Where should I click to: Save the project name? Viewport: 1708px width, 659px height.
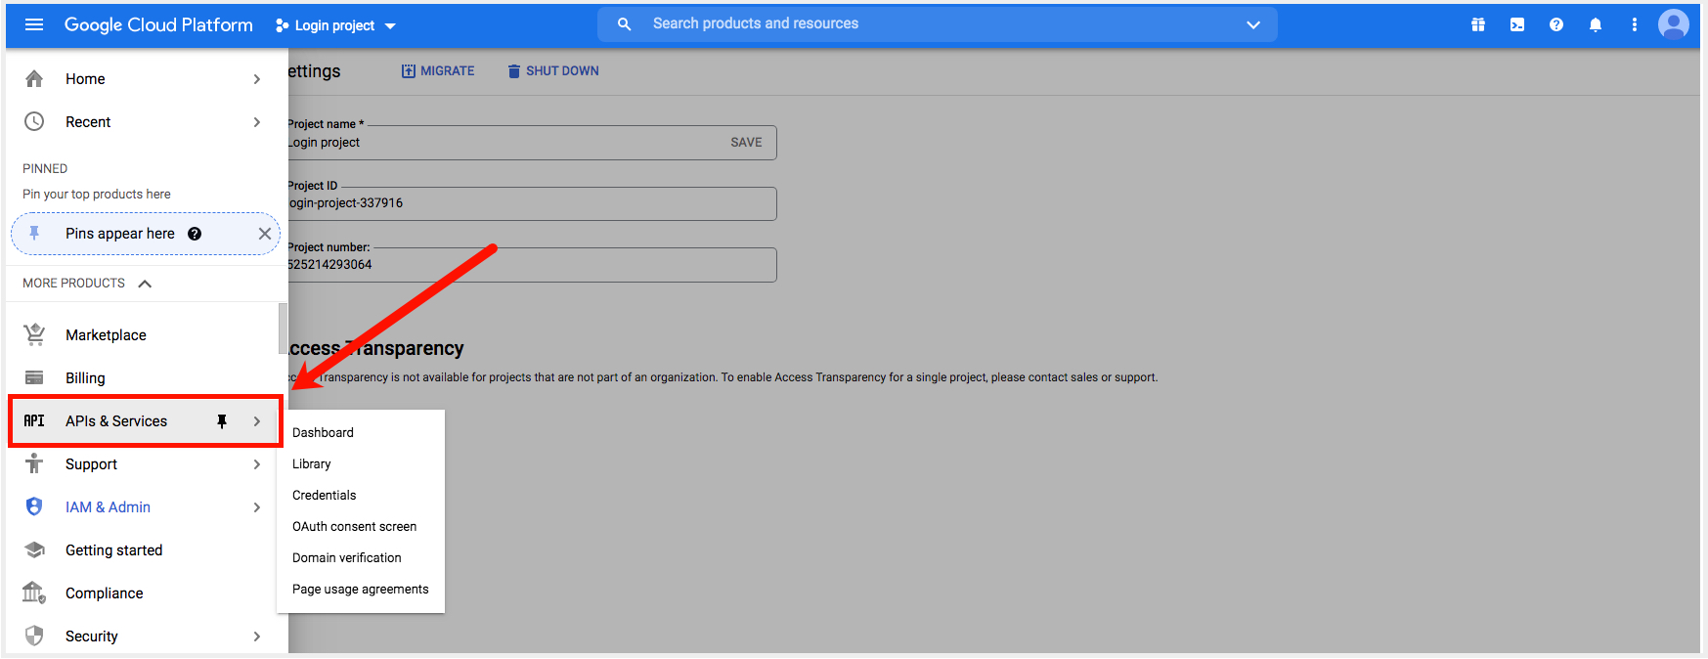click(x=746, y=143)
